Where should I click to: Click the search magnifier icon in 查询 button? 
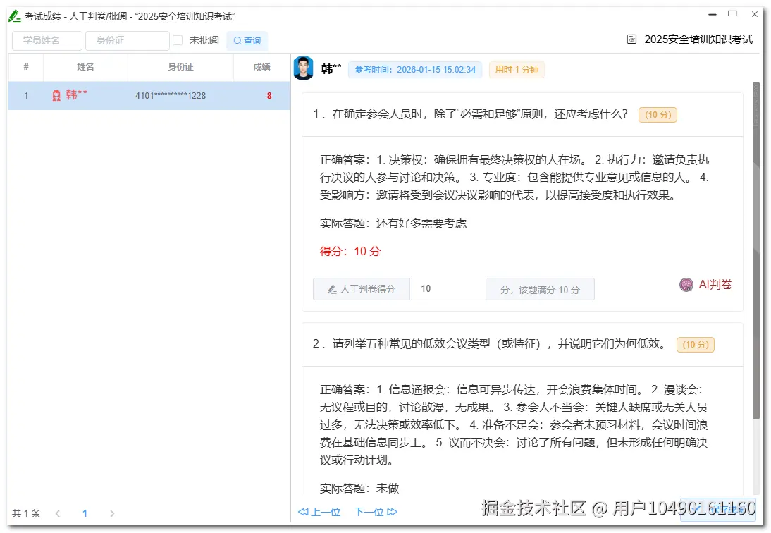coord(236,41)
